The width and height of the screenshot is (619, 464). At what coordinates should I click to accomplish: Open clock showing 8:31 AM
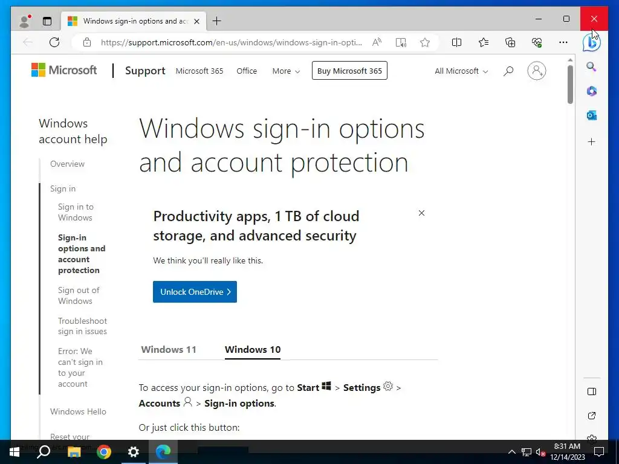click(x=567, y=452)
